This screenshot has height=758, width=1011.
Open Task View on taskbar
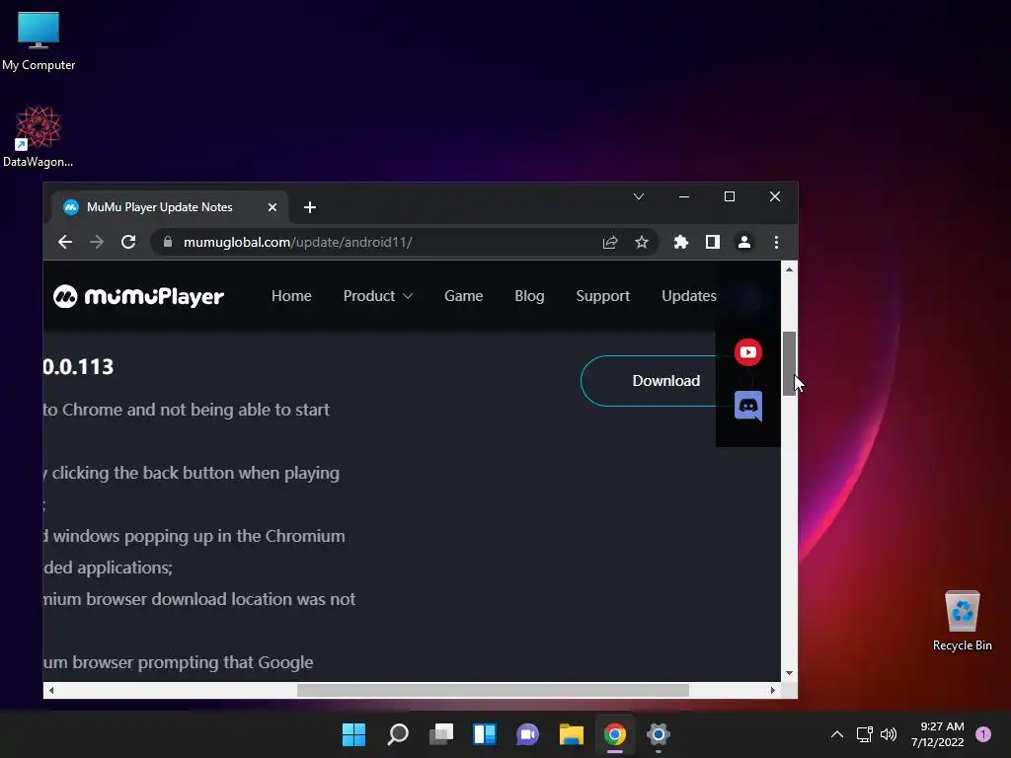point(441,734)
